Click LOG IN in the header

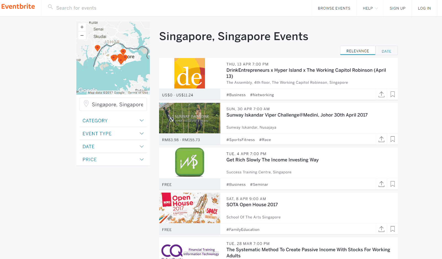pyautogui.click(x=424, y=8)
